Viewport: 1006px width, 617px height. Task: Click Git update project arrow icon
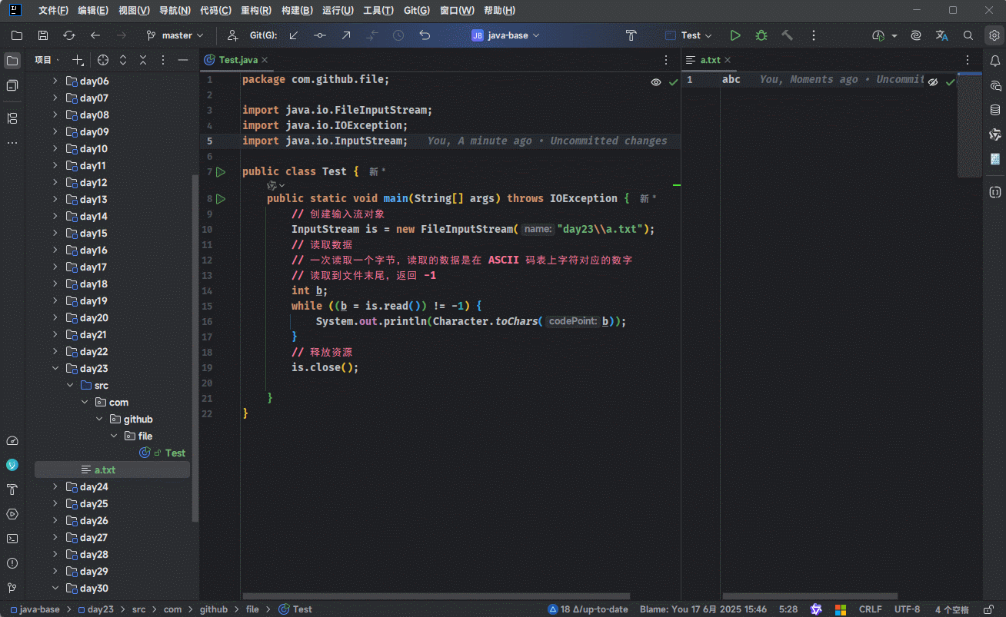click(x=294, y=35)
